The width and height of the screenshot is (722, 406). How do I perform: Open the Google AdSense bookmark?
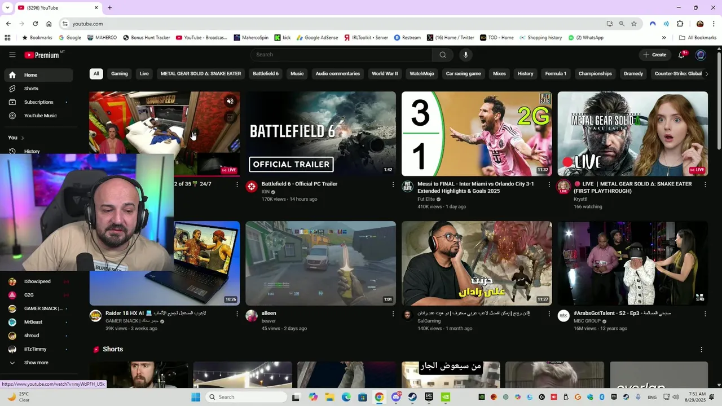316,38
